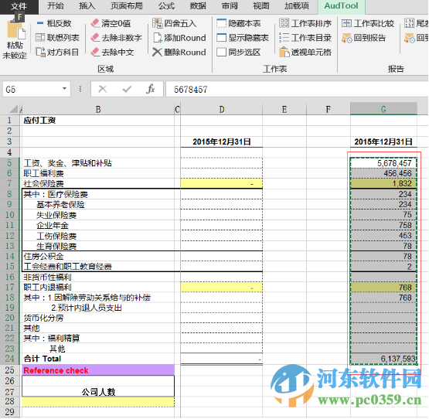This screenshot has height=419, width=429.
Task: Click the 合计 Total label cell
Action: (x=98, y=359)
